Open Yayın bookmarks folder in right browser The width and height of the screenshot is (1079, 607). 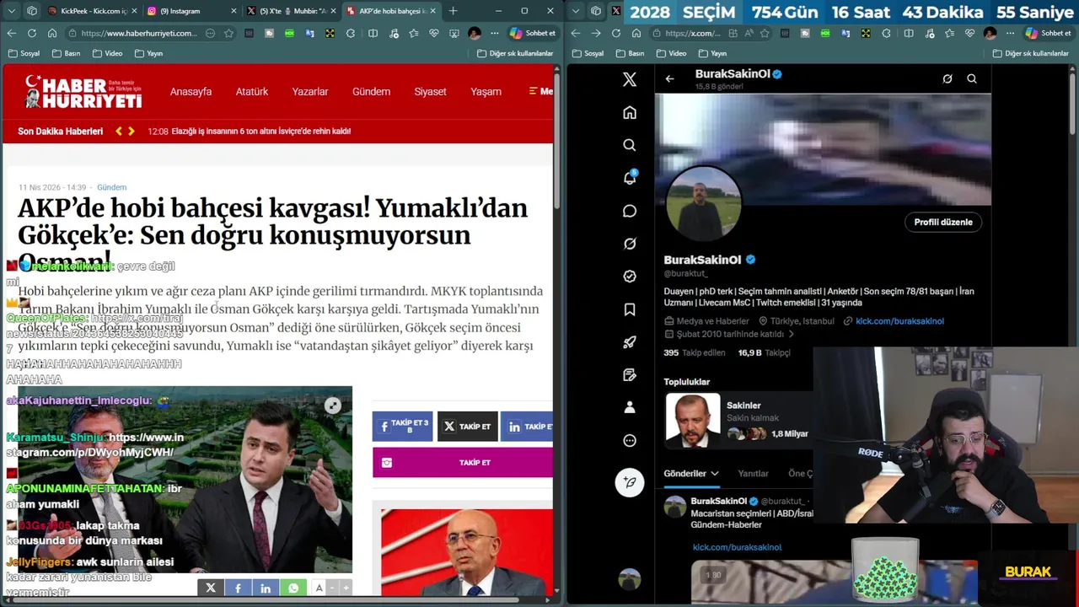(712, 53)
